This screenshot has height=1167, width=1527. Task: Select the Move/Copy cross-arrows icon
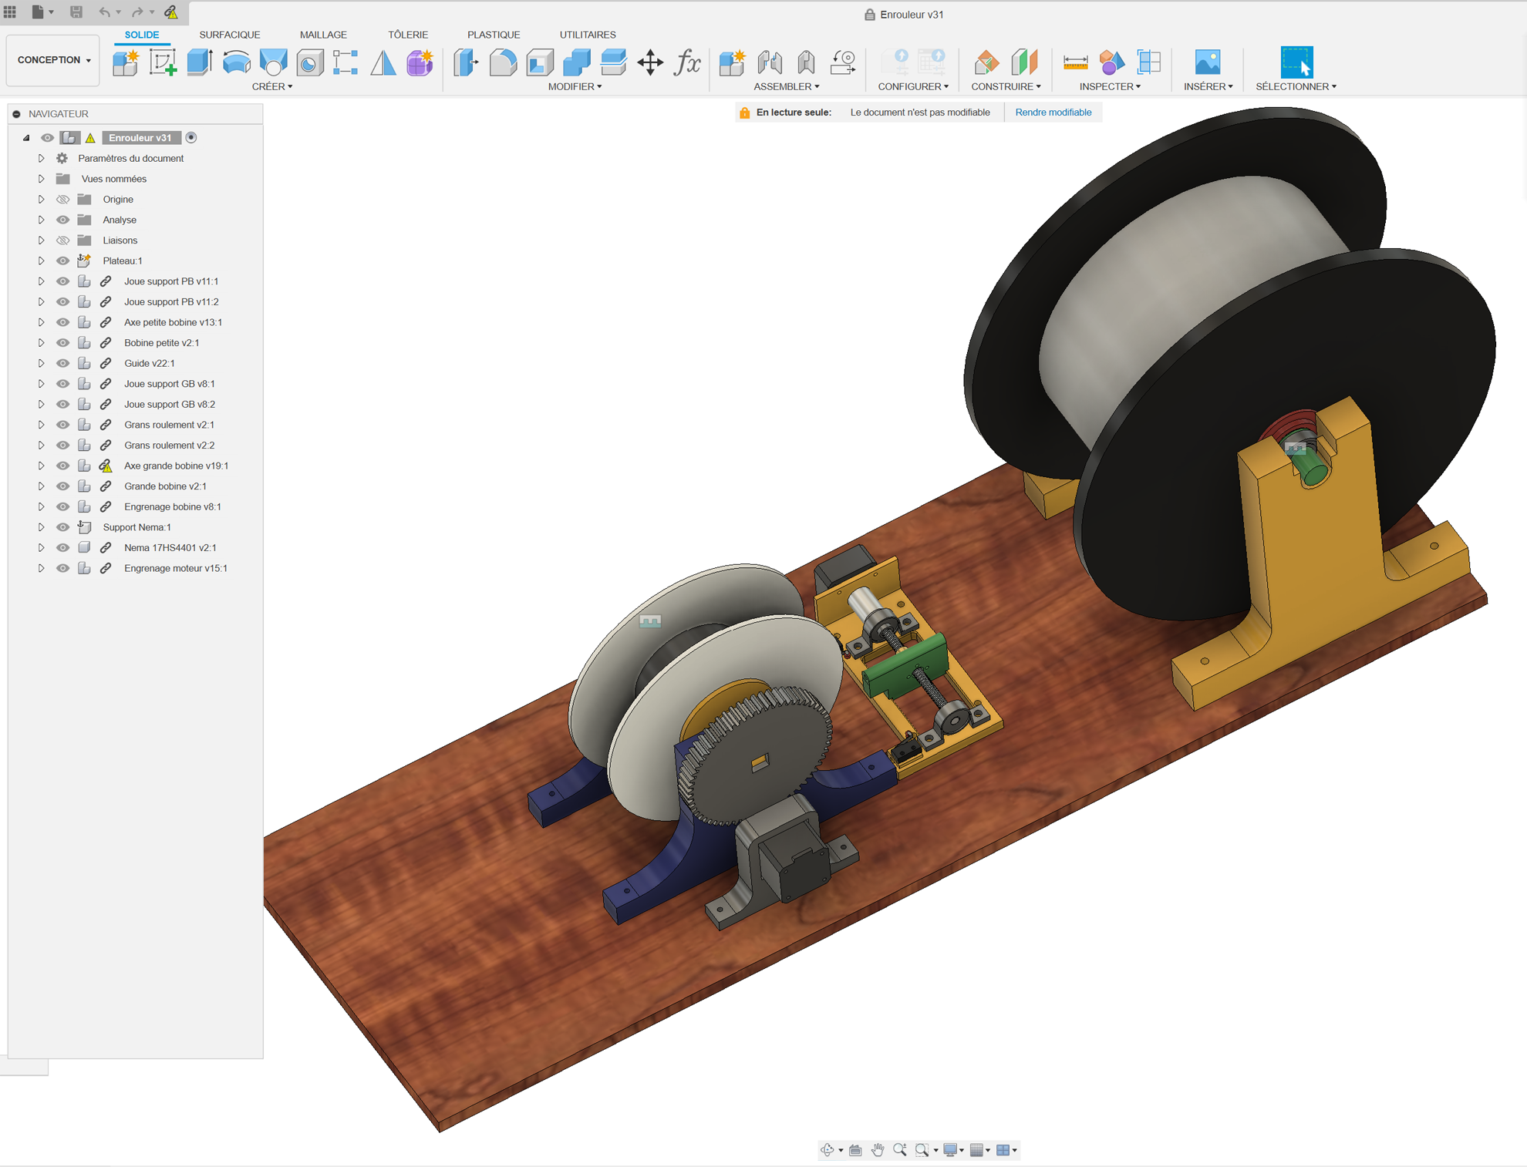pyautogui.click(x=650, y=62)
